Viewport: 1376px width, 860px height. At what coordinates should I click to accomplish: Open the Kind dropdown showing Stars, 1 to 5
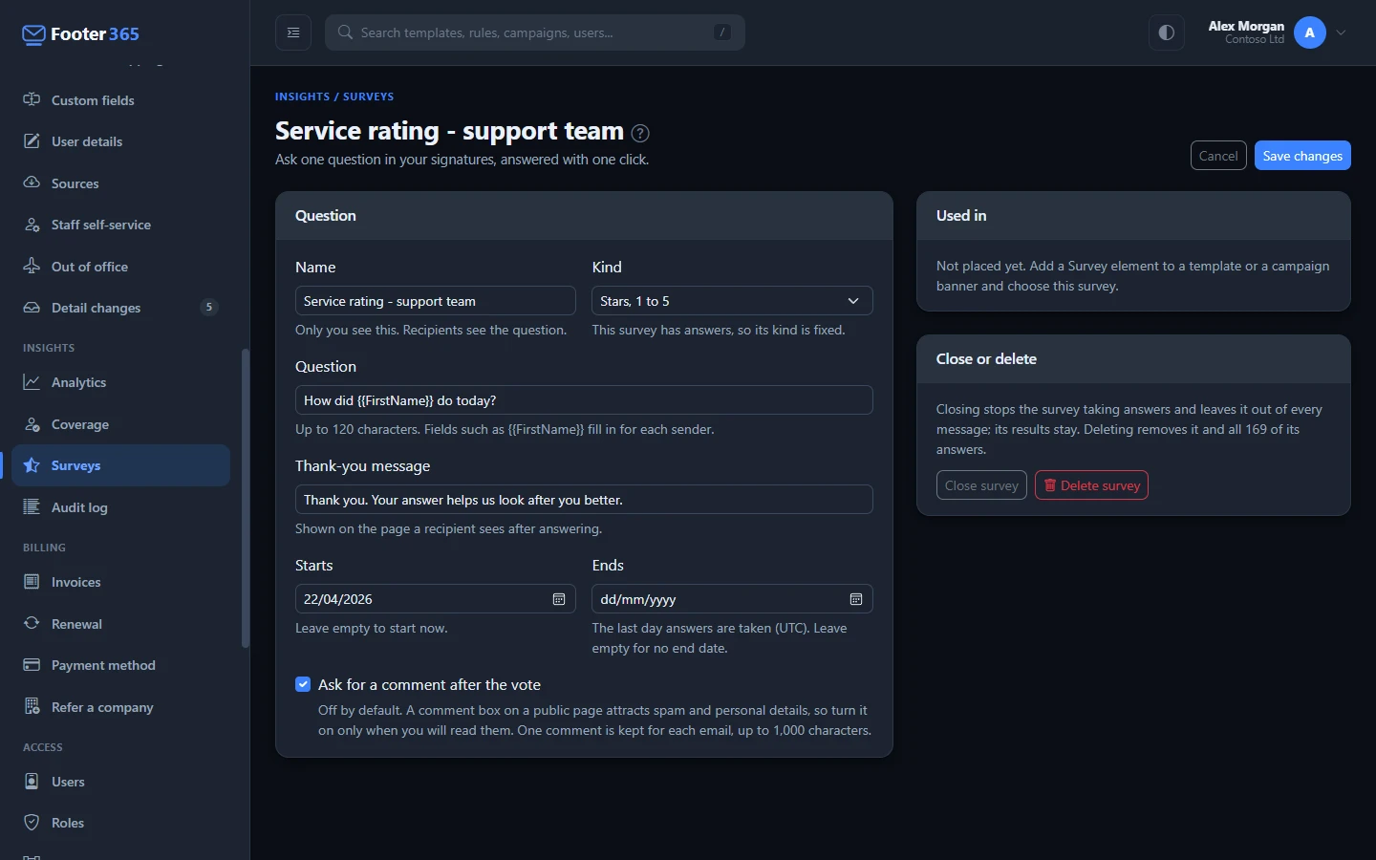[x=732, y=301]
